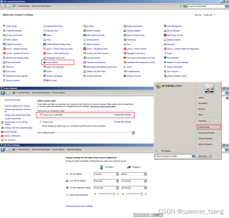Open Default Programs icon in Control Panel

(85, 31)
